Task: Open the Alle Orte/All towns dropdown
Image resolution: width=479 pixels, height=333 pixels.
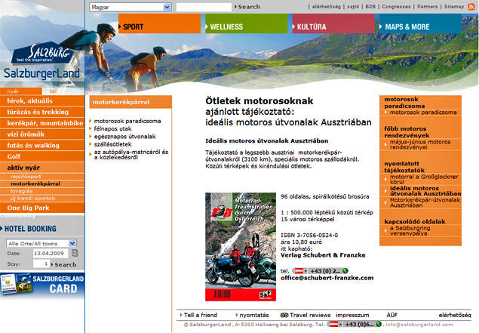Action: (41, 243)
